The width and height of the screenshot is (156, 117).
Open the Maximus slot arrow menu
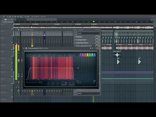pos(75,37)
